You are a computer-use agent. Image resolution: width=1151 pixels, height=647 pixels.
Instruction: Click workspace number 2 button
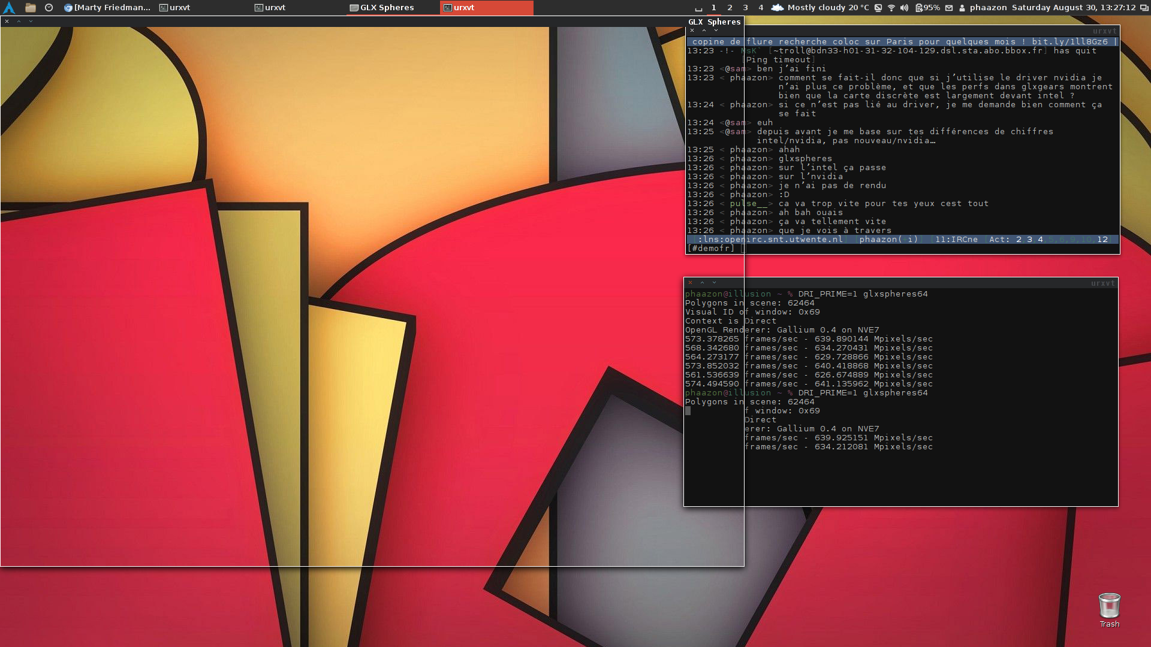coord(728,7)
